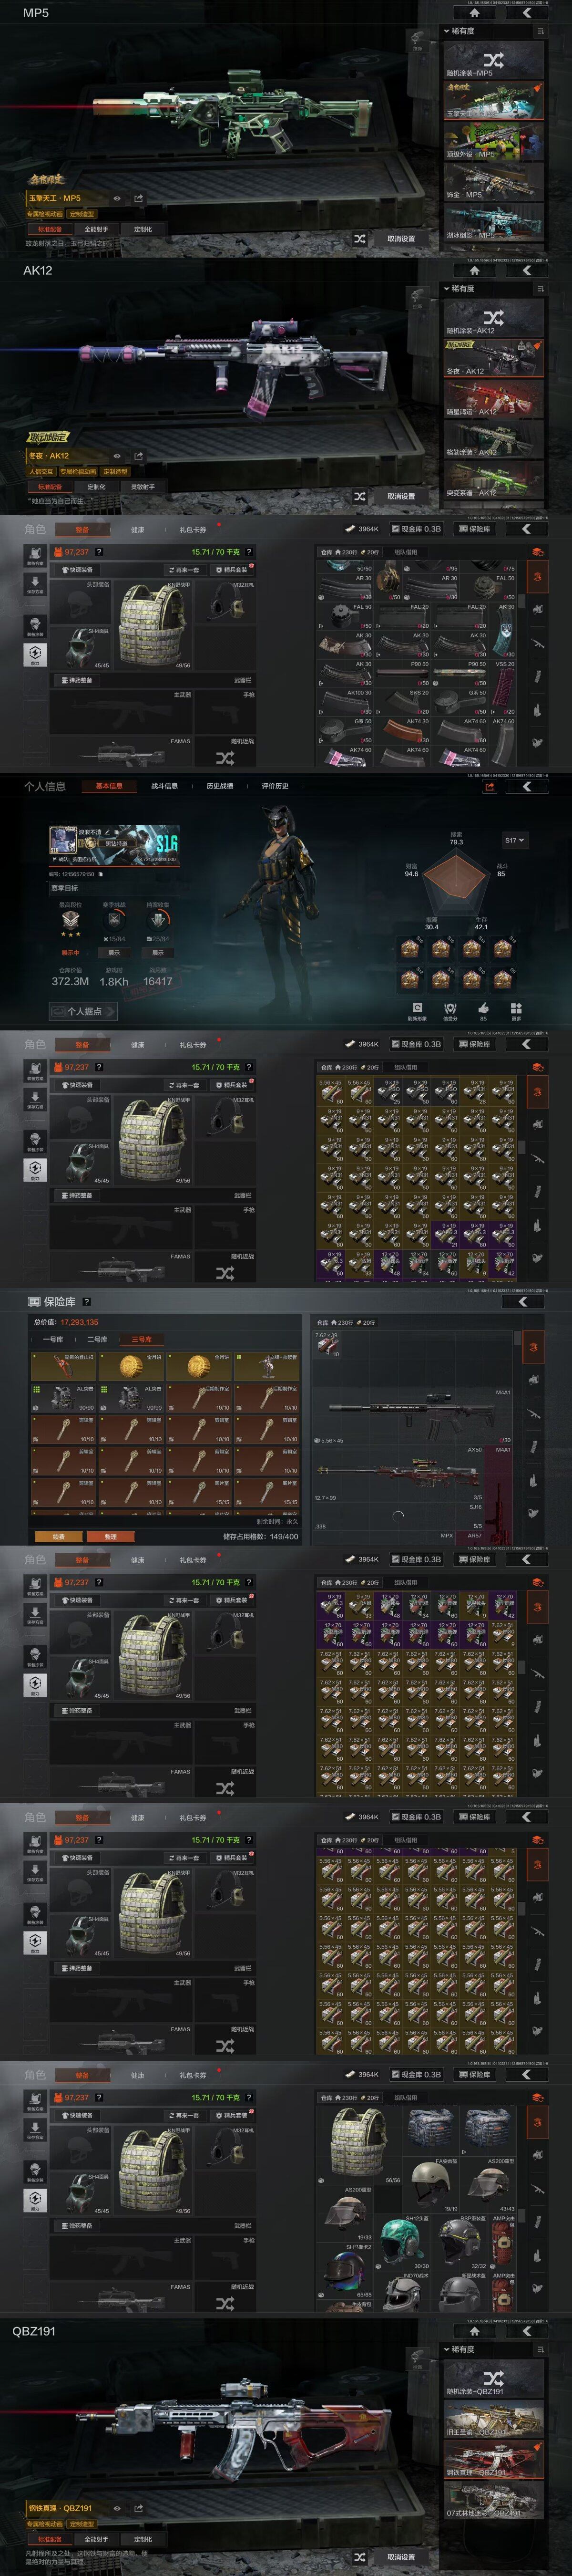Go back from the AK12 skin screen
Image resolution: width=572 pixels, height=2576 pixels.
pyautogui.click(x=527, y=270)
